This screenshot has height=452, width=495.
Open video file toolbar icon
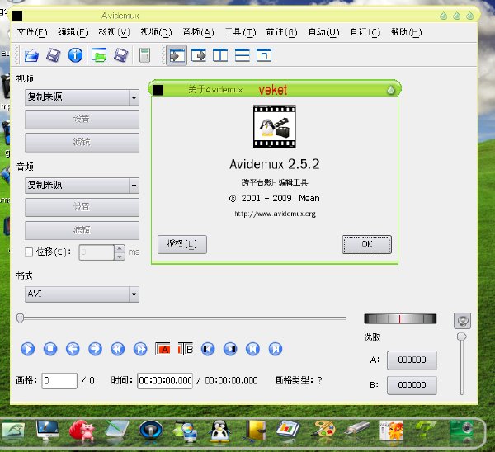(x=31, y=55)
